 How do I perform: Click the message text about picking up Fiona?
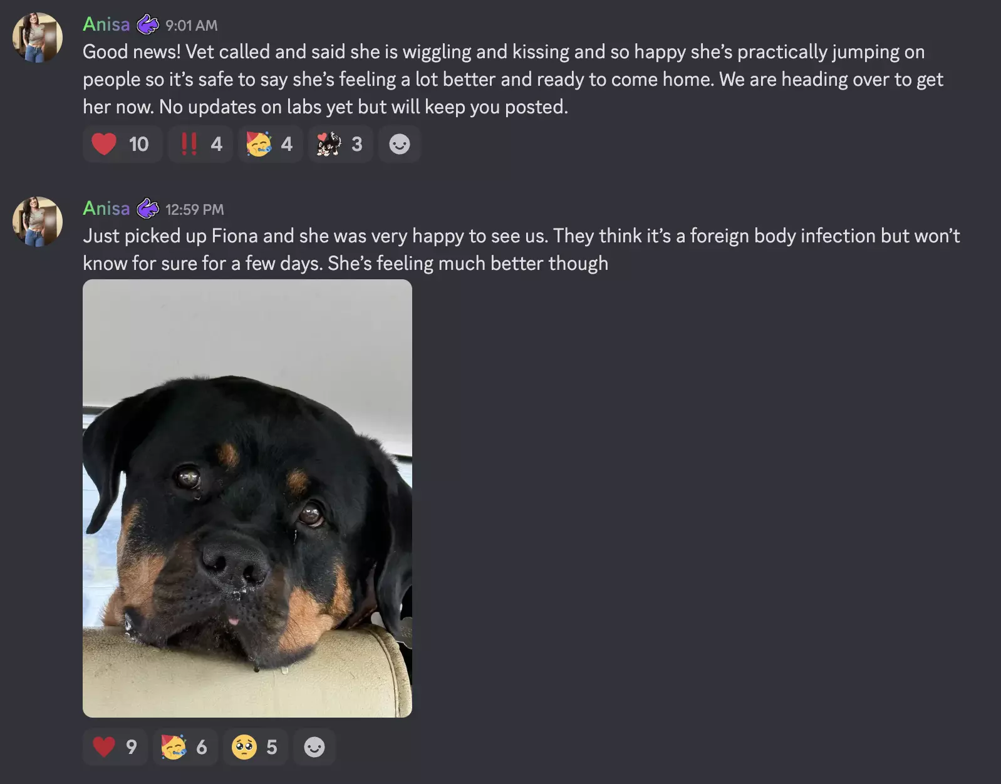521,250
